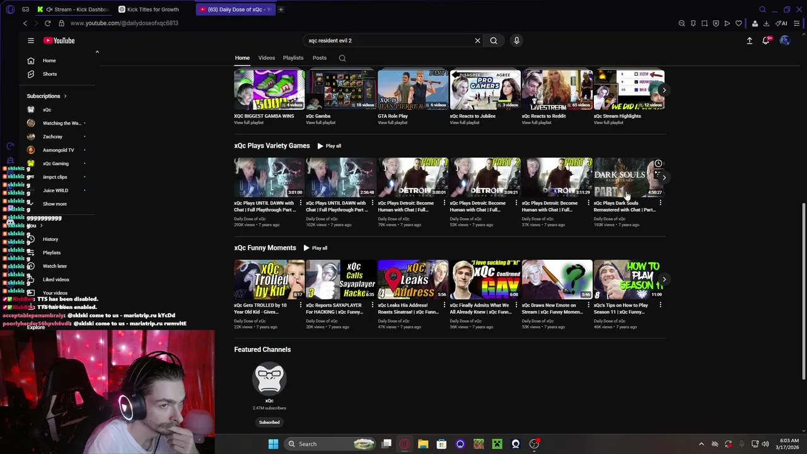Open a new browser tab
The width and height of the screenshot is (807, 454).
click(281, 9)
